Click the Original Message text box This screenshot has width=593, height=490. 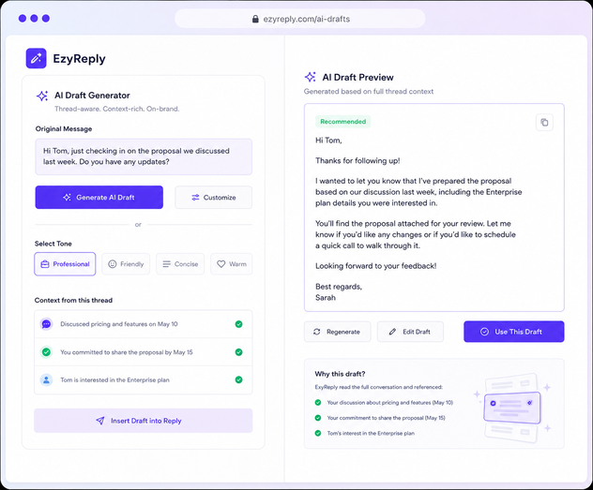[144, 156]
